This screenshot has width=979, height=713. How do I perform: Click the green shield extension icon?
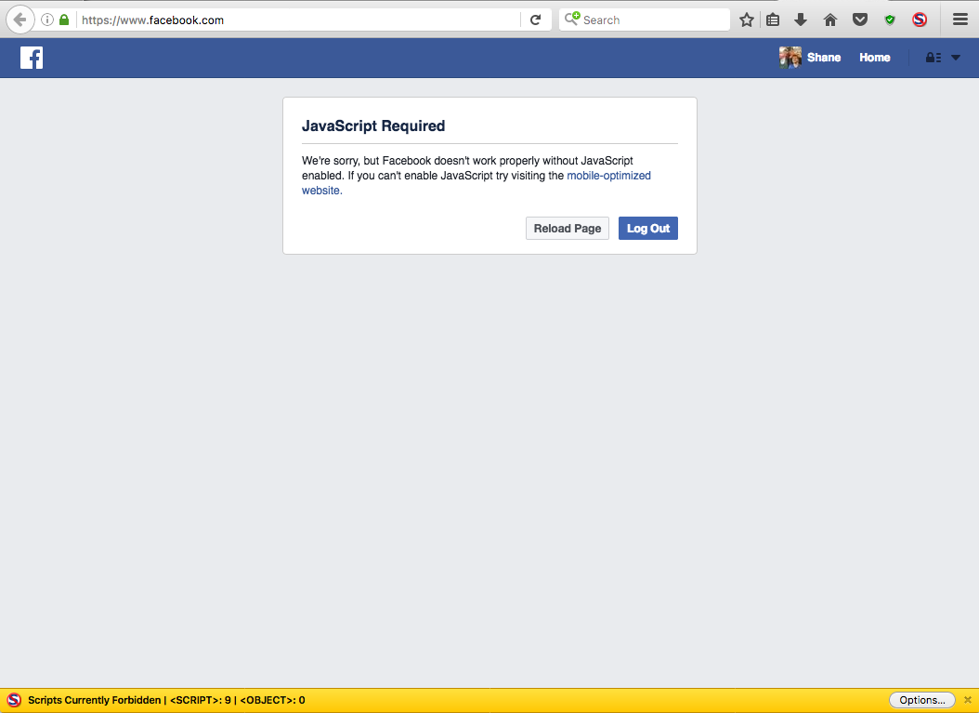pos(890,20)
